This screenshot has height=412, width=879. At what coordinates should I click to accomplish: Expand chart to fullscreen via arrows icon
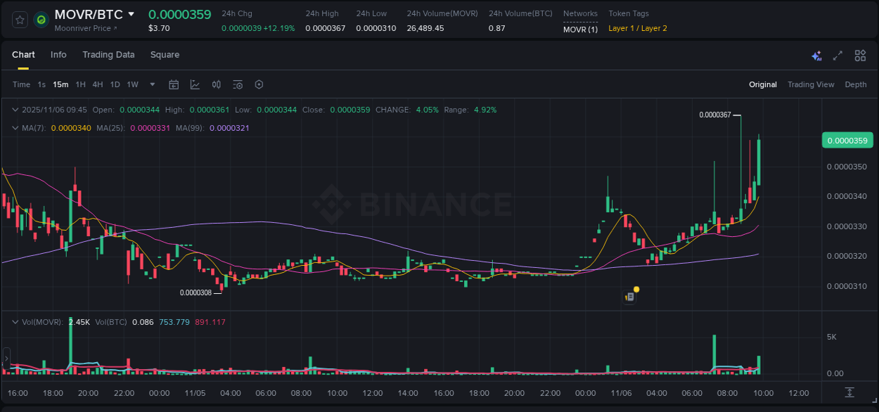tap(837, 56)
